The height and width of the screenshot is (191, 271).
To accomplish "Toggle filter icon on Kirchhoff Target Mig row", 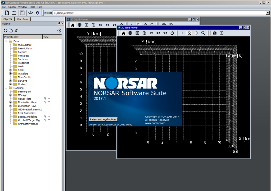I will click(x=45, y=120).
